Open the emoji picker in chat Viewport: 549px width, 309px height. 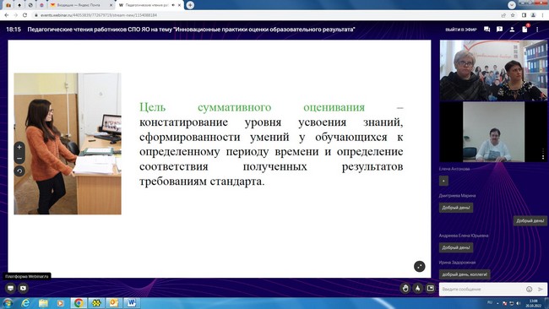529,289
